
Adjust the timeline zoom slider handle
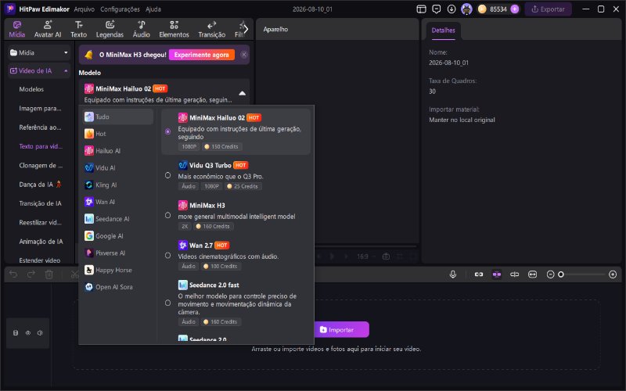tap(561, 274)
